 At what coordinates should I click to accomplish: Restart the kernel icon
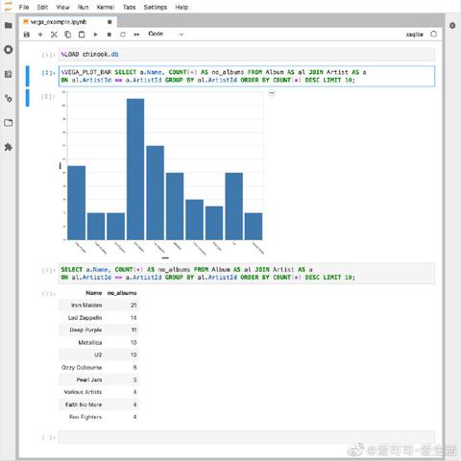pos(123,35)
